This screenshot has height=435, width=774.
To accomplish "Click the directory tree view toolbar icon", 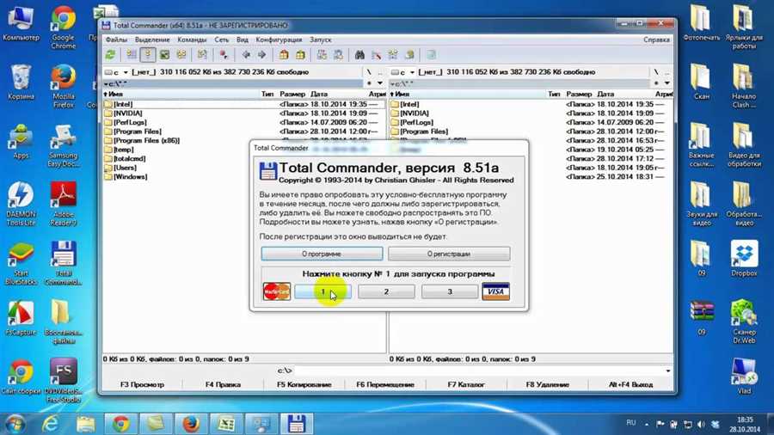I will point(181,55).
